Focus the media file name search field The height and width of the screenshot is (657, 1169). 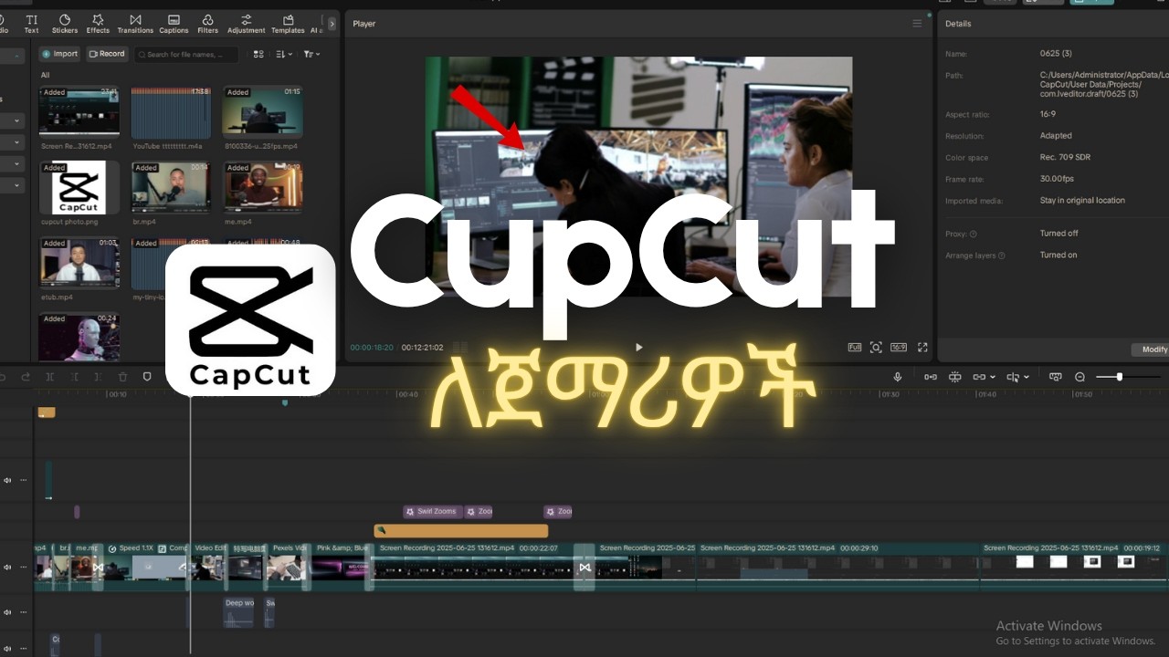coord(186,55)
